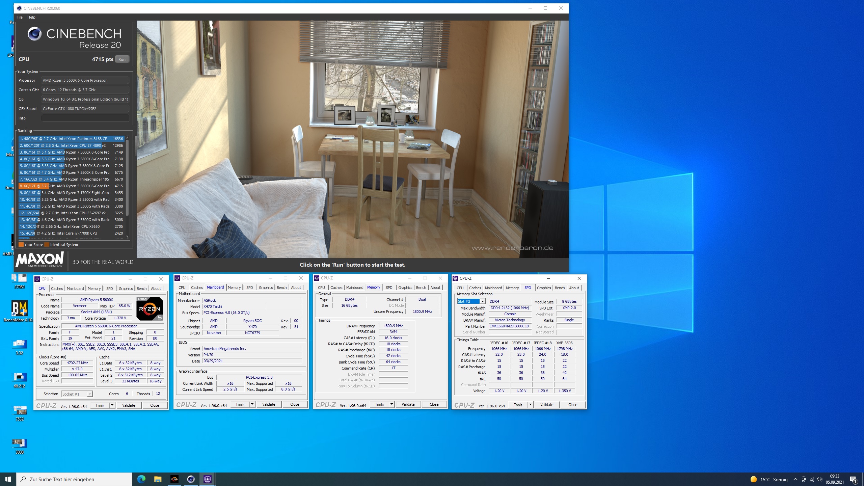Screen dimensions: 864x486
Task: Open the Caches tab in the CPU-Z window showing the CPU tab
Action: tap(57, 289)
